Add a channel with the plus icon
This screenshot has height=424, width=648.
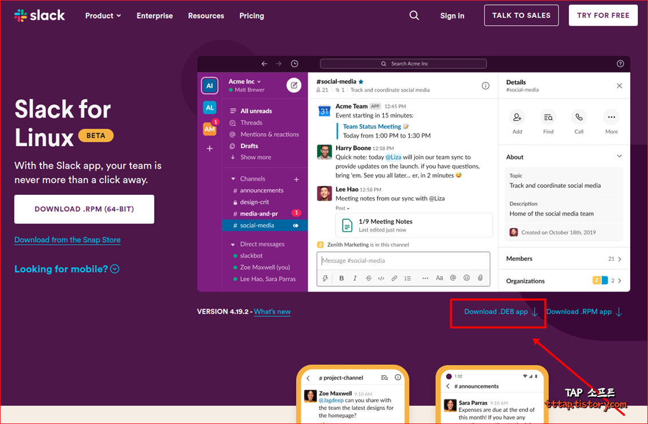tap(296, 179)
